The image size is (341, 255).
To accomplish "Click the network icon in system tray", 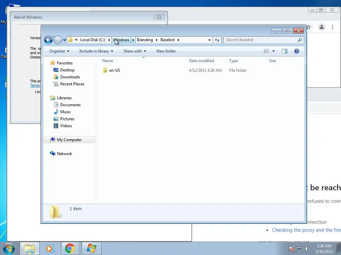I will click(299, 249).
